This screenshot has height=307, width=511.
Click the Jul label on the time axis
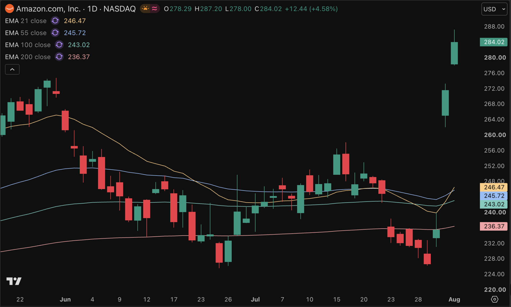click(255, 299)
